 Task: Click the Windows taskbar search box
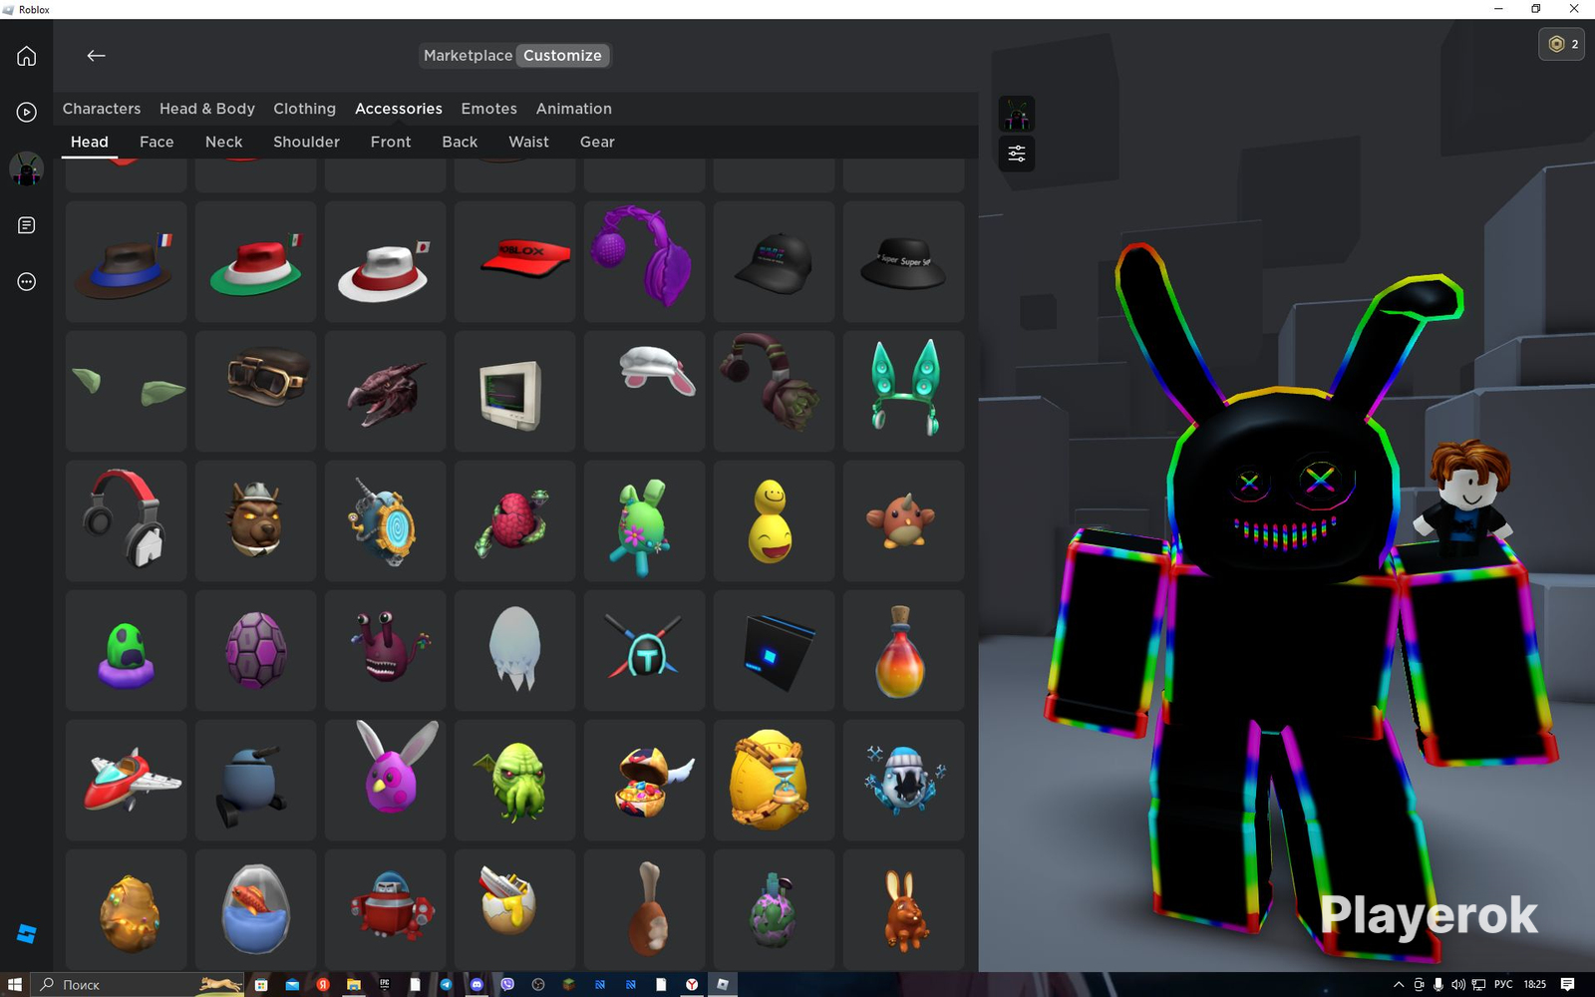coord(138,984)
